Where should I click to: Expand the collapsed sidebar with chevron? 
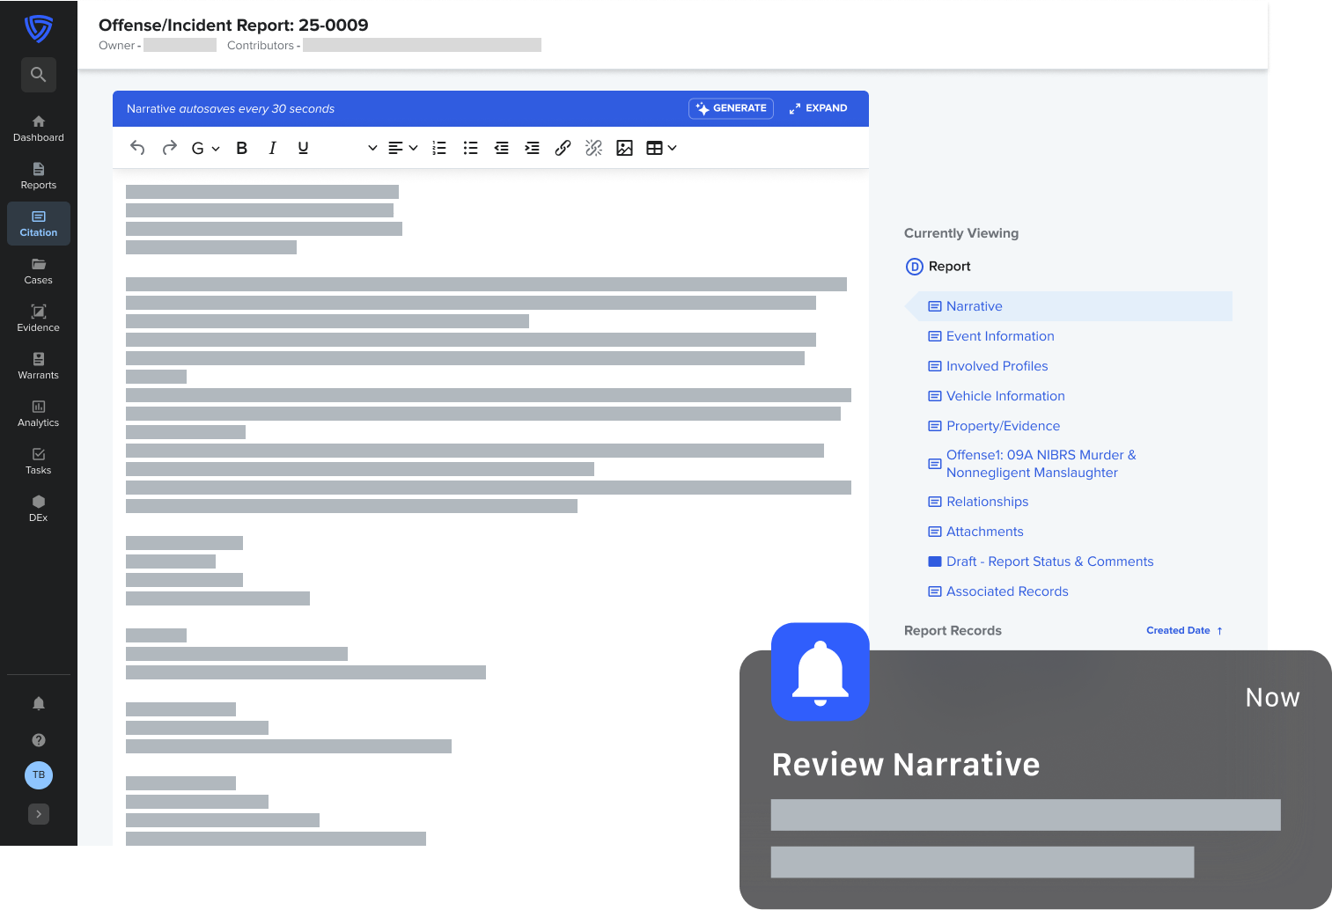click(x=38, y=814)
